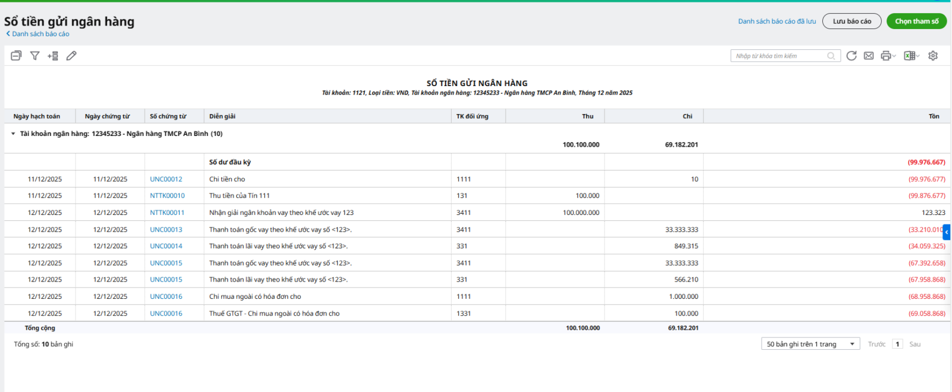Click the Diễn giải column header
This screenshot has width=952, height=392.
pyautogui.click(x=223, y=116)
